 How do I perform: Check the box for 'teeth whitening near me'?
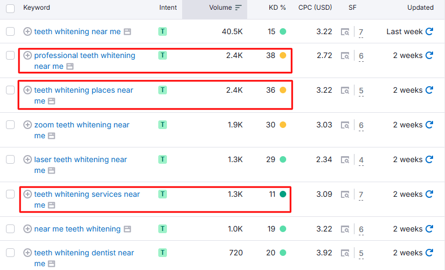(x=10, y=31)
